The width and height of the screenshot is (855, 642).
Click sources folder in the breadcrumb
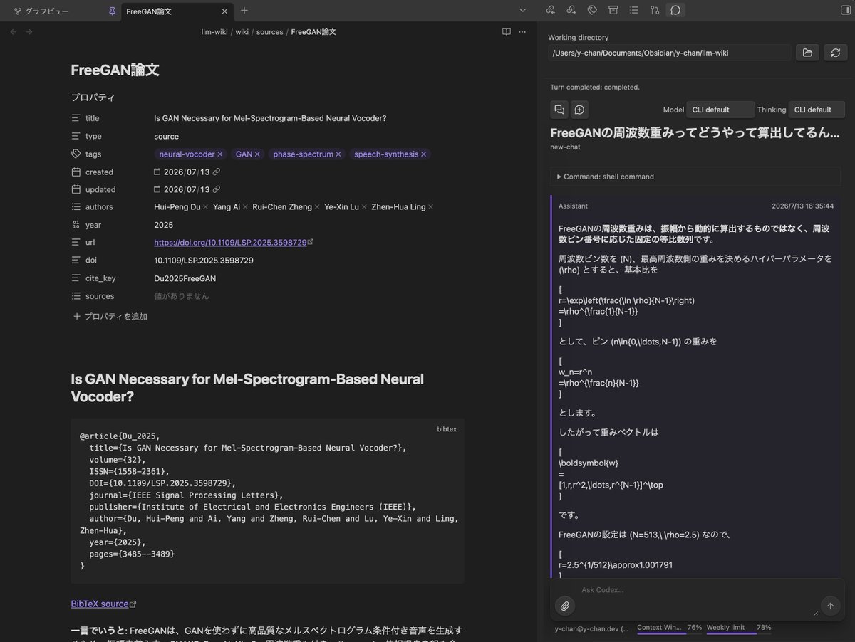pyautogui.click(x=269, y=32)
